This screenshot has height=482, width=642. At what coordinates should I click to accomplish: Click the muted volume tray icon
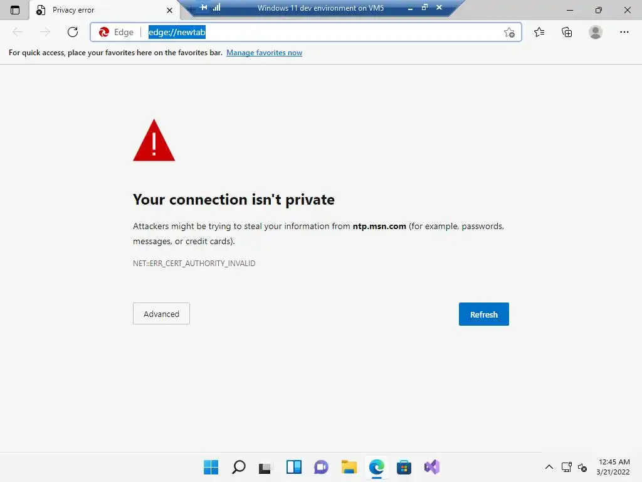(582, 467)
